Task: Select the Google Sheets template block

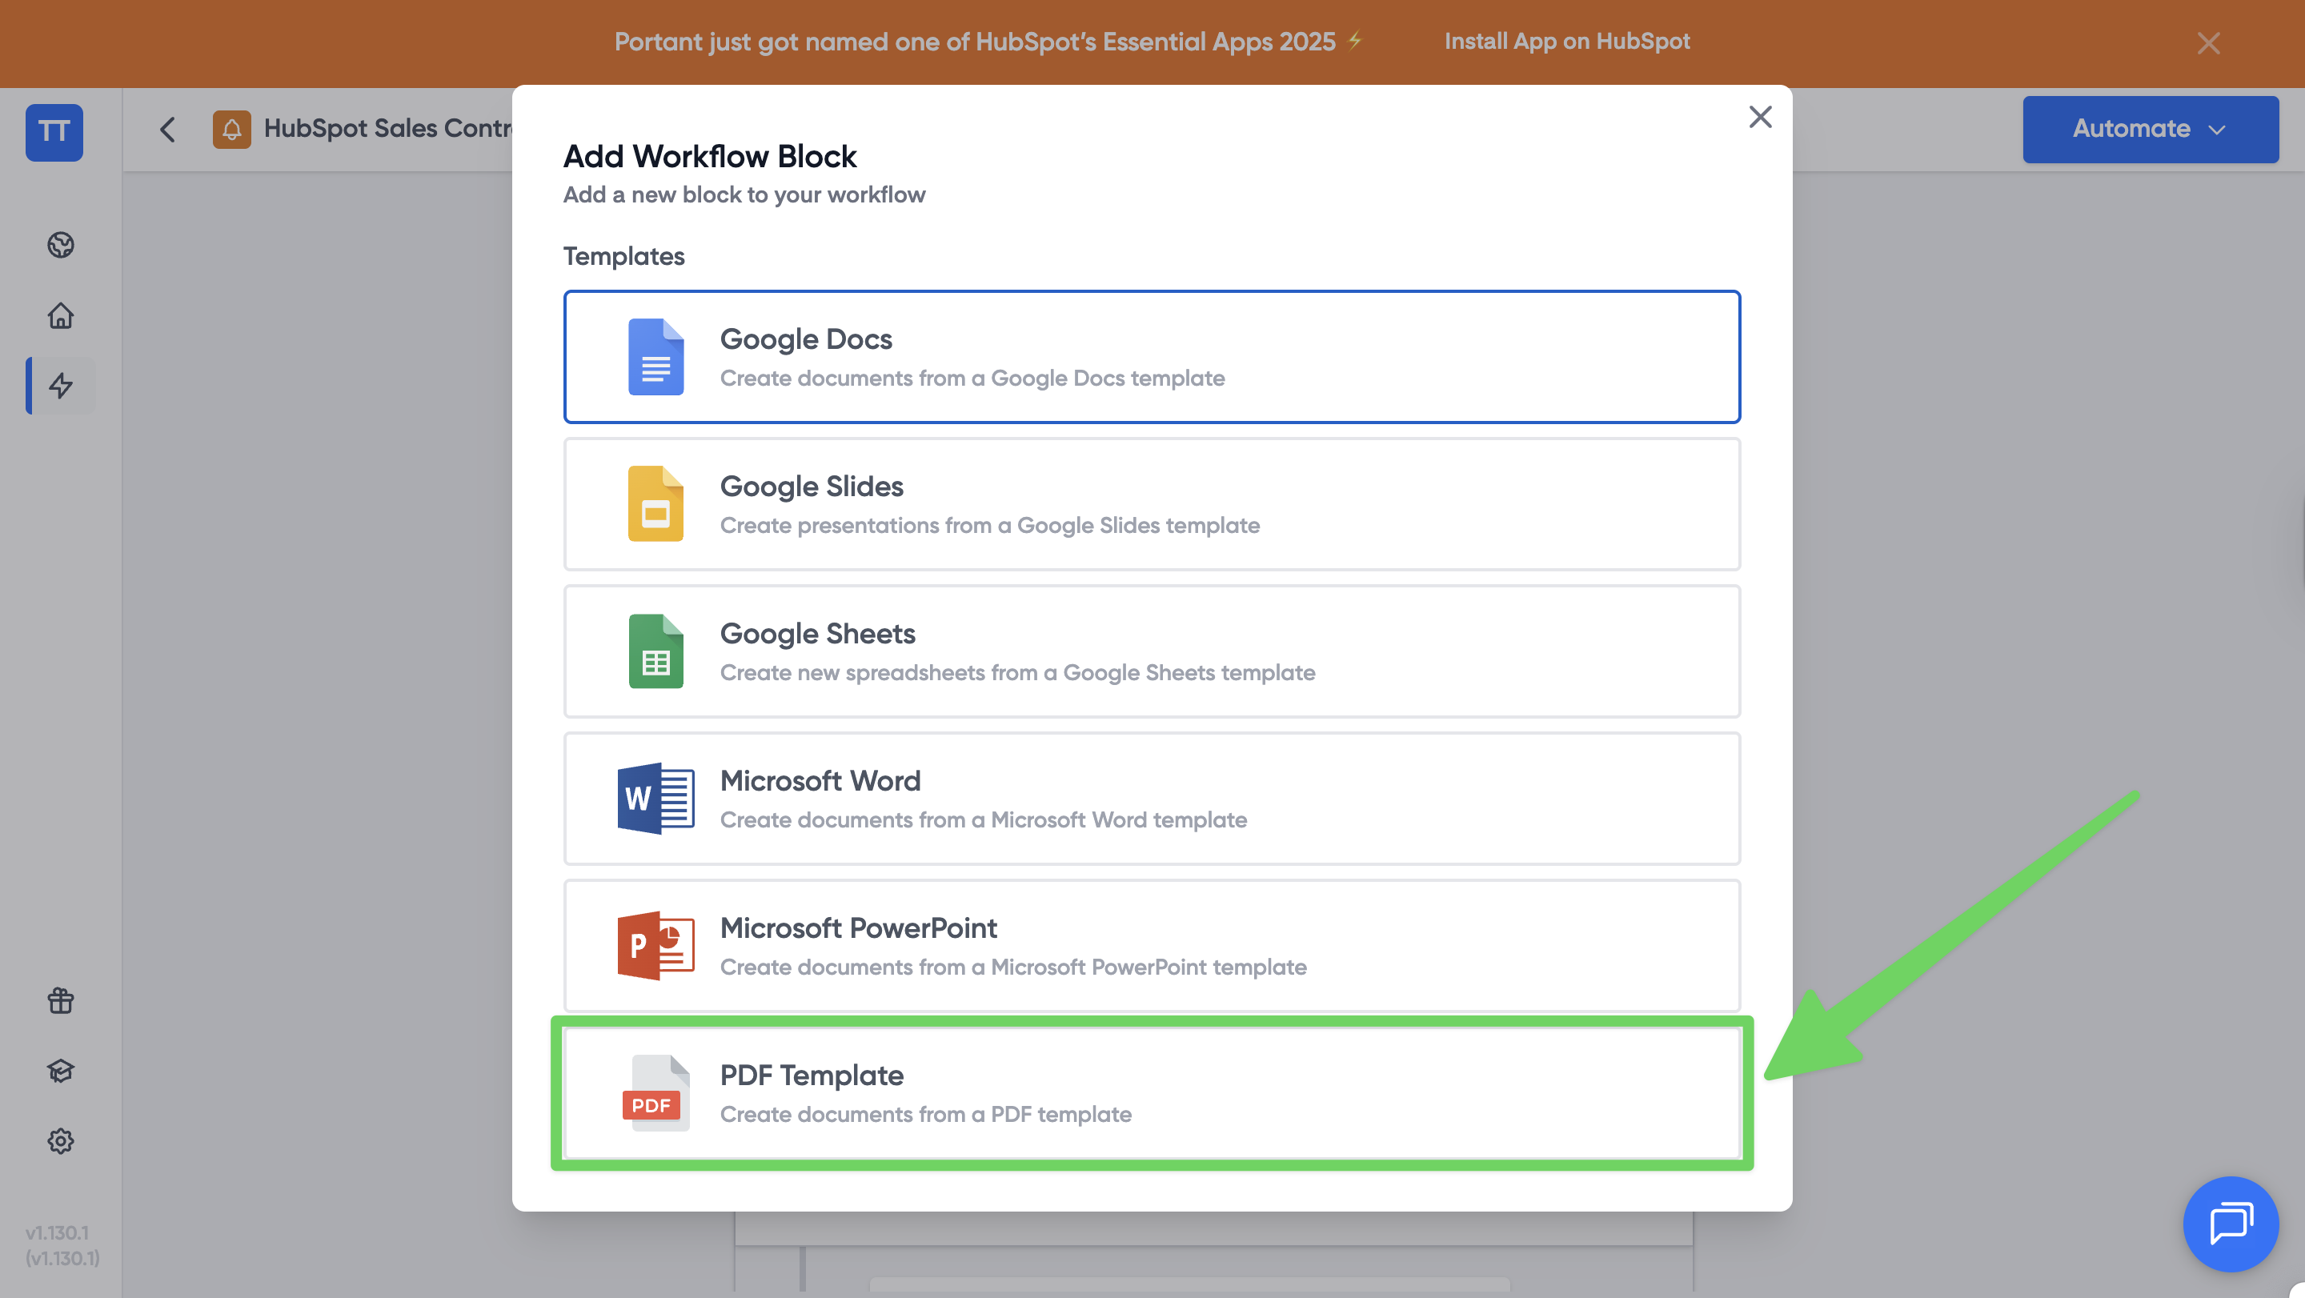Action: click(1152, 651)
